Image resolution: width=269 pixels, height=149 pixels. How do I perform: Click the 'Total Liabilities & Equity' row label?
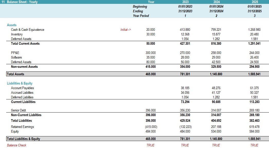pos(23,139)
